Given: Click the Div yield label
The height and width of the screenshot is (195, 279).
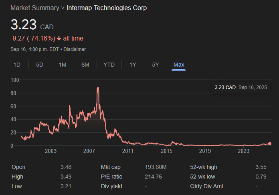Looking at the screenshot, I should (x=111, y=186).
